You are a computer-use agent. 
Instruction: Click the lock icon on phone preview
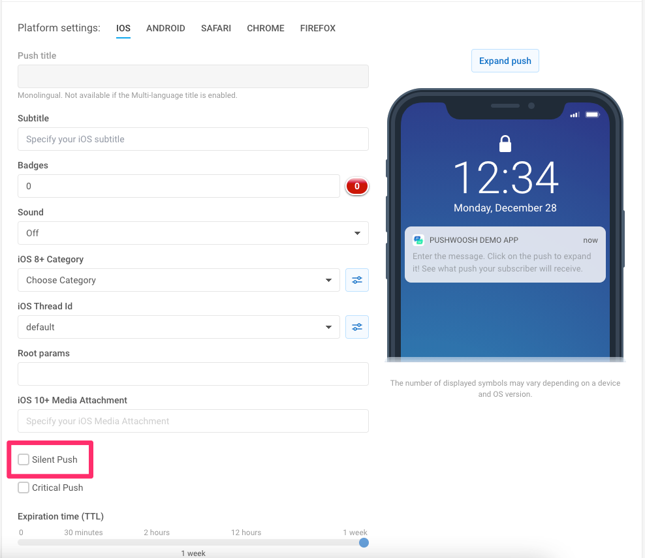pyautogui.click(x=505, y=144)
